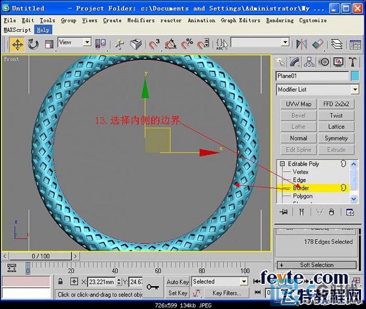Click the Align tool icon
This screenshot has height=309, width=366.
coord(318,44)
